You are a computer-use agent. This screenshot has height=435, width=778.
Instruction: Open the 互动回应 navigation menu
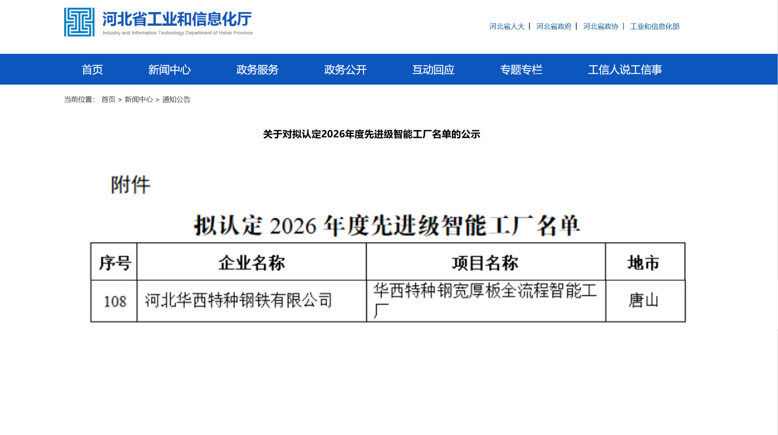click(x=433, y=70)
